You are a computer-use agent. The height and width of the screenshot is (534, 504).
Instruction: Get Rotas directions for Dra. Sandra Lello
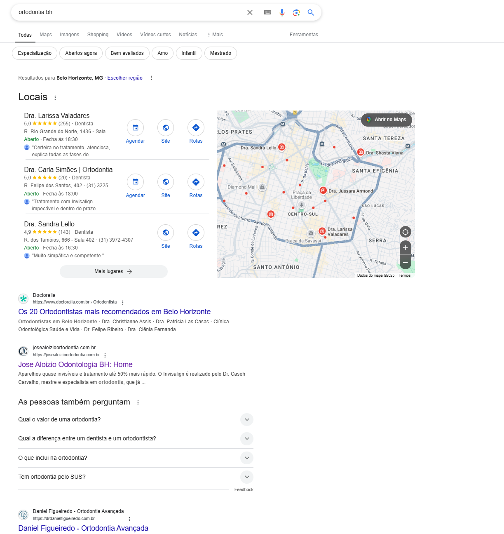click(196, 233)
